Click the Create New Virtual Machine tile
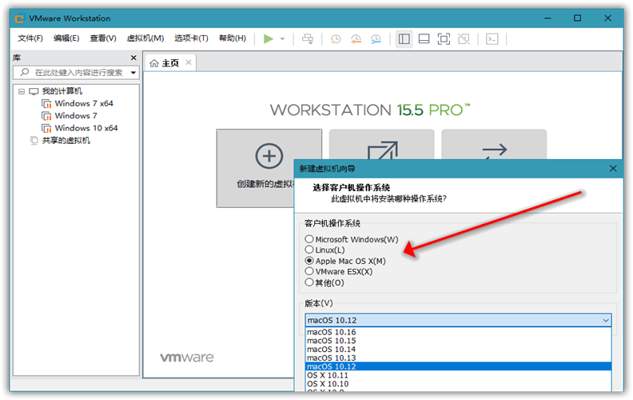 [x=269, y=168]
